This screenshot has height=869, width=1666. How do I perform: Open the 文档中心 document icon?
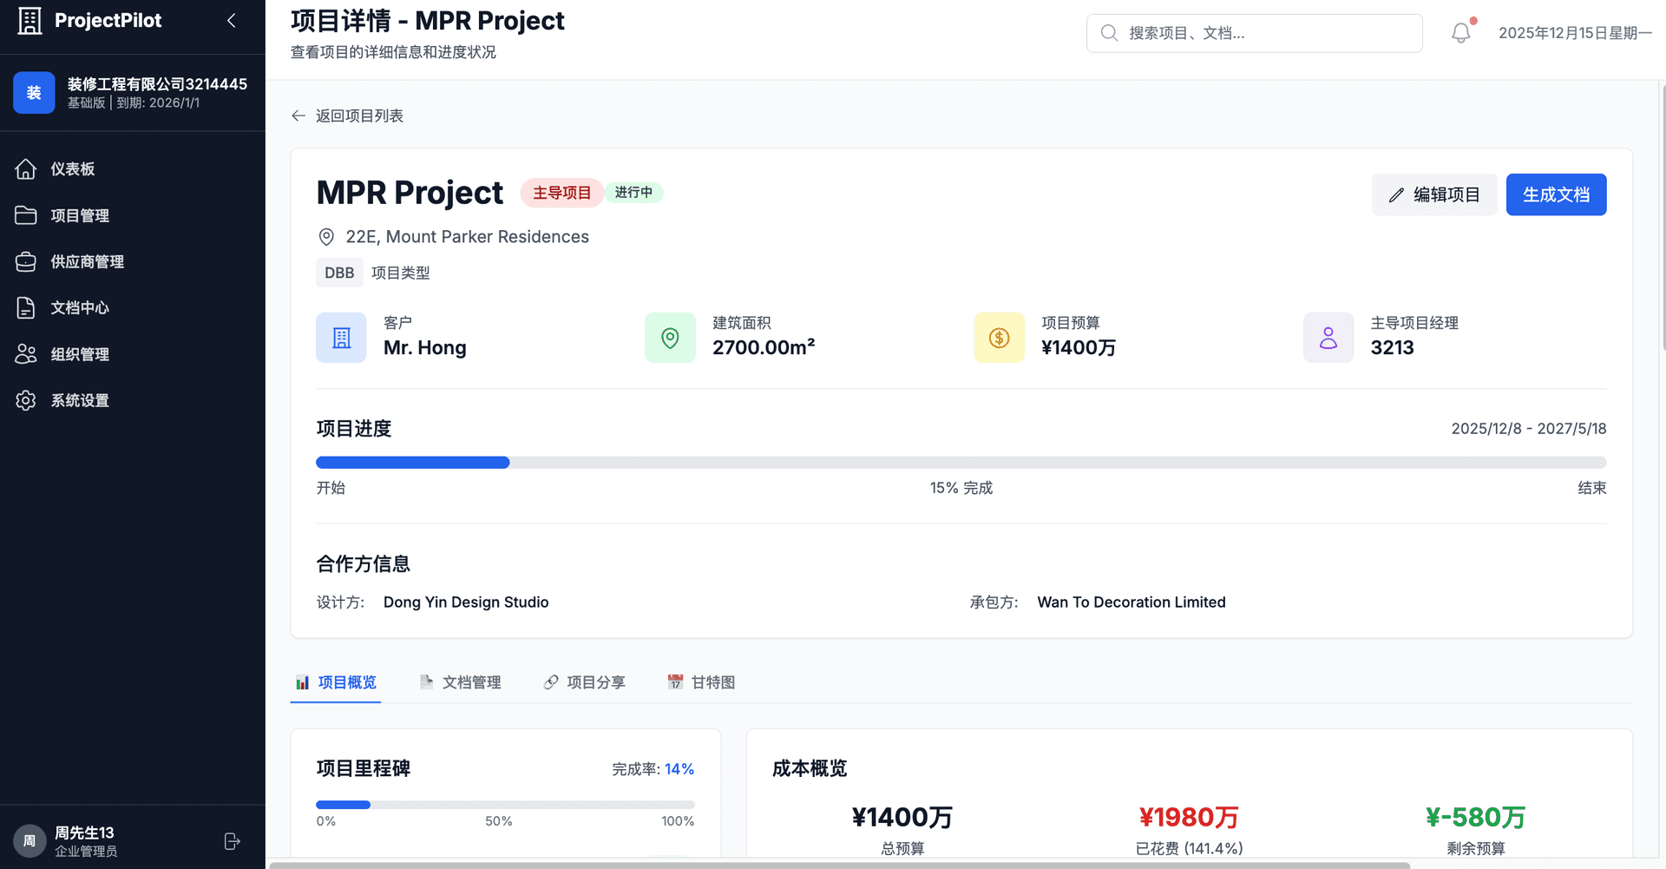pyautogui.click(x=26, y=307)
